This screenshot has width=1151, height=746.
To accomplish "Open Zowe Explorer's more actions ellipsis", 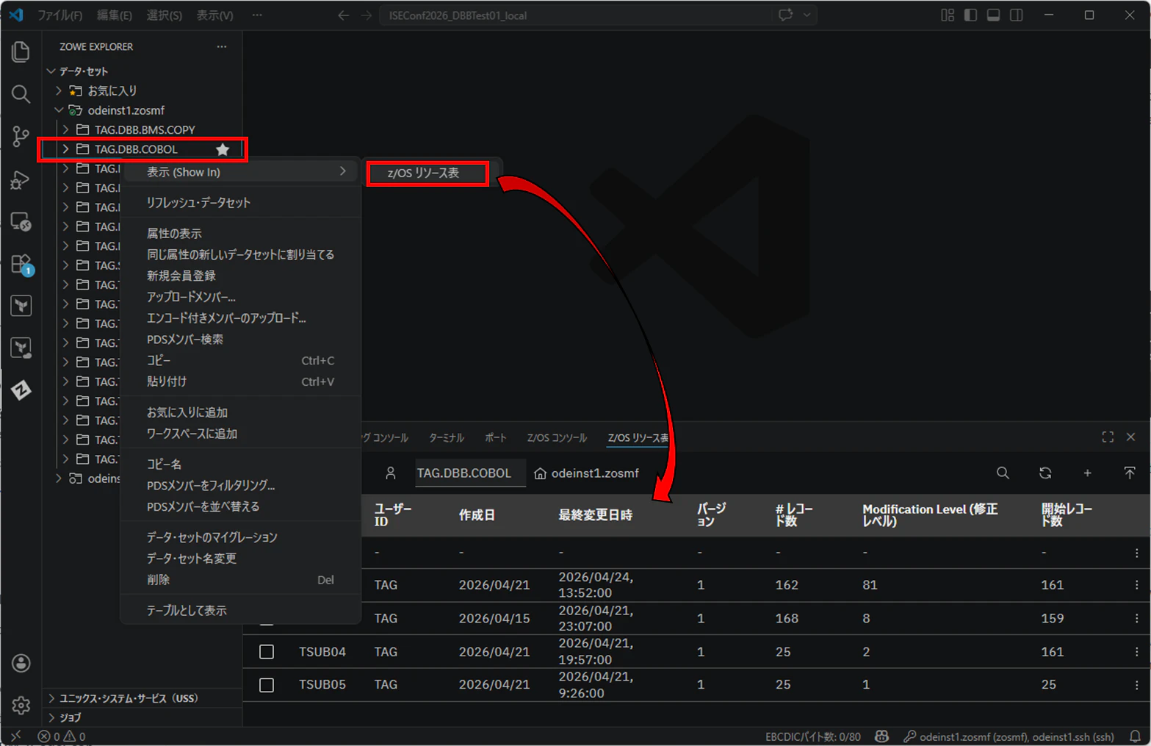I will [222, 46].
